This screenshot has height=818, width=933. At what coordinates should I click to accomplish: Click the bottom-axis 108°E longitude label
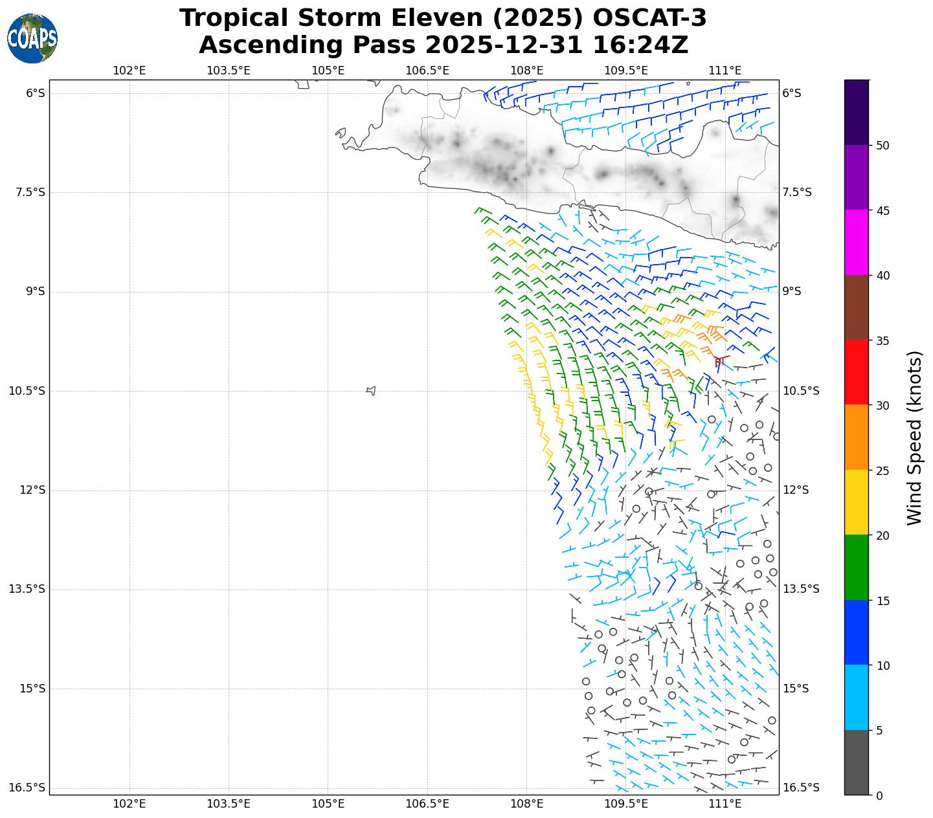[526, 804]
